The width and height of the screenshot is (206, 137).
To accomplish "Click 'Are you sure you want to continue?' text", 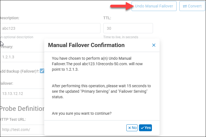I will pyautogui.click(x=82, y=113).
